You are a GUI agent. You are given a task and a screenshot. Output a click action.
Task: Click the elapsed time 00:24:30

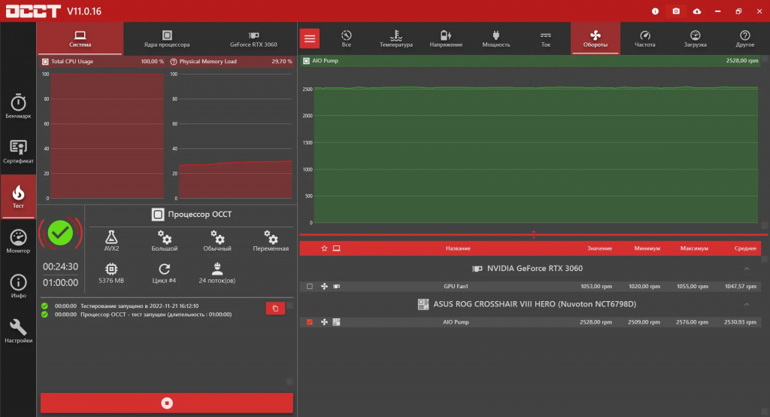60,266
